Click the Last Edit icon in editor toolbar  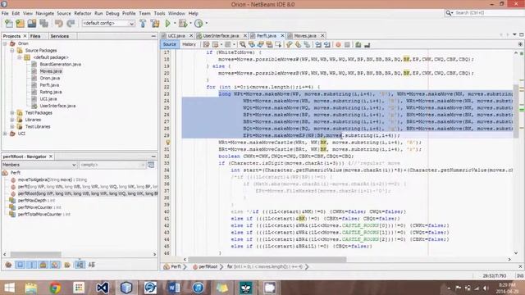(206, 44)
